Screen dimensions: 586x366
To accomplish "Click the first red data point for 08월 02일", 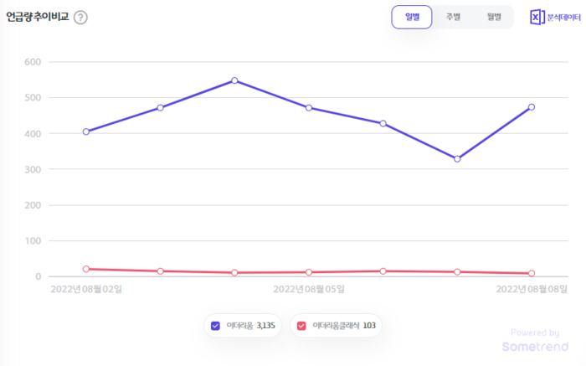I will 86,269.
